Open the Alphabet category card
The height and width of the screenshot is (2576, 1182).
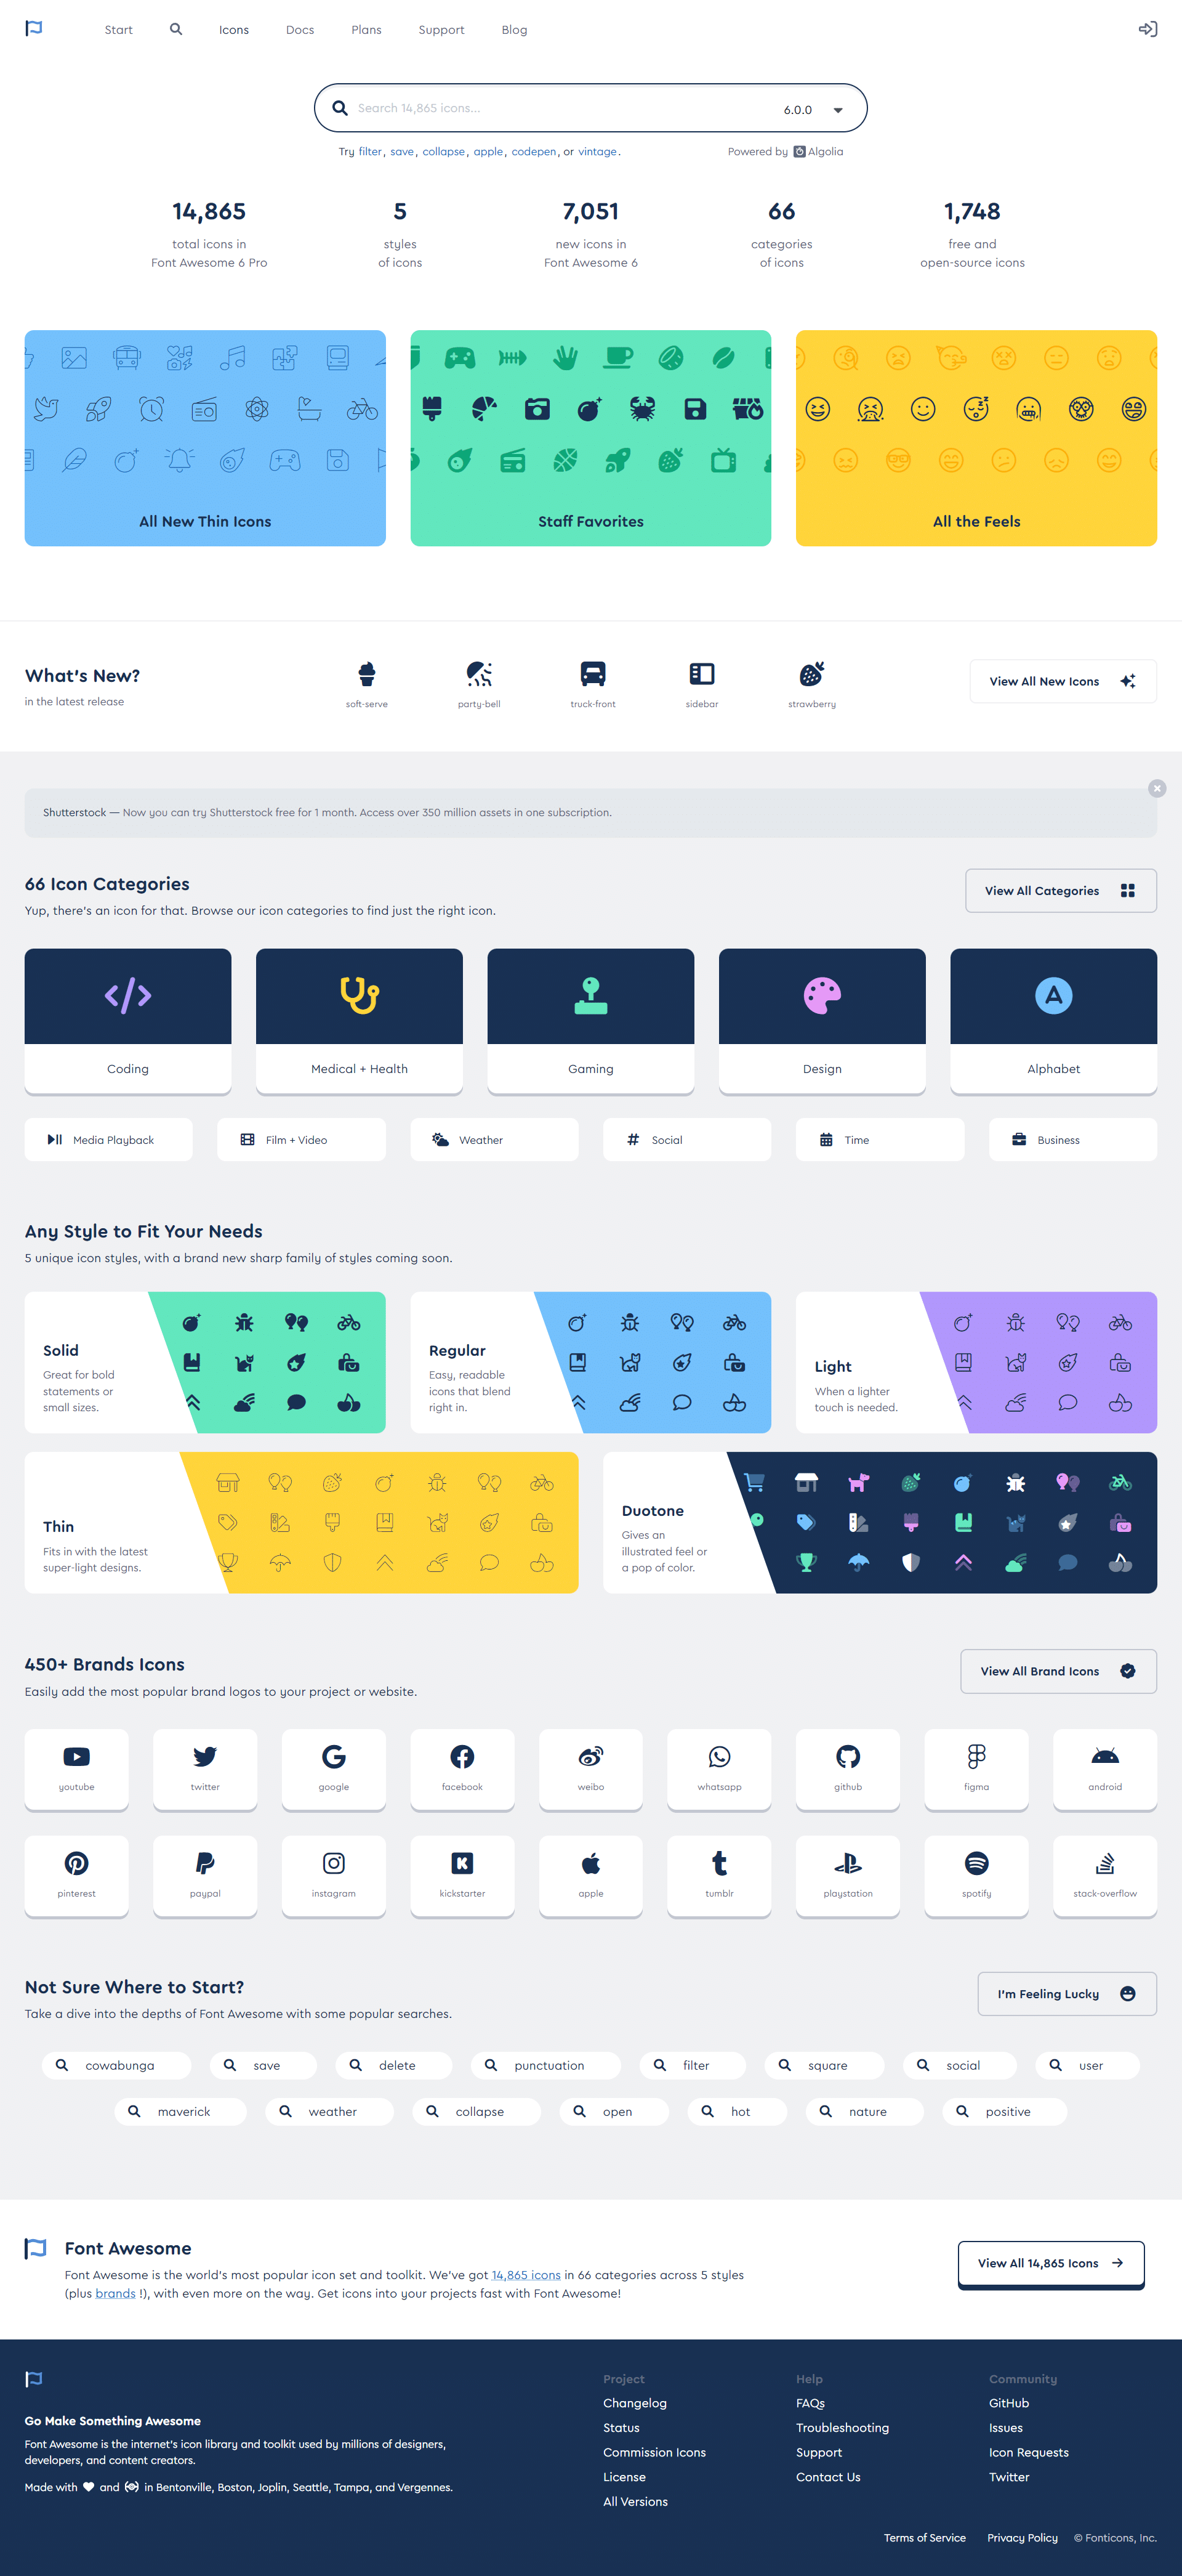coord(1054,1021)
